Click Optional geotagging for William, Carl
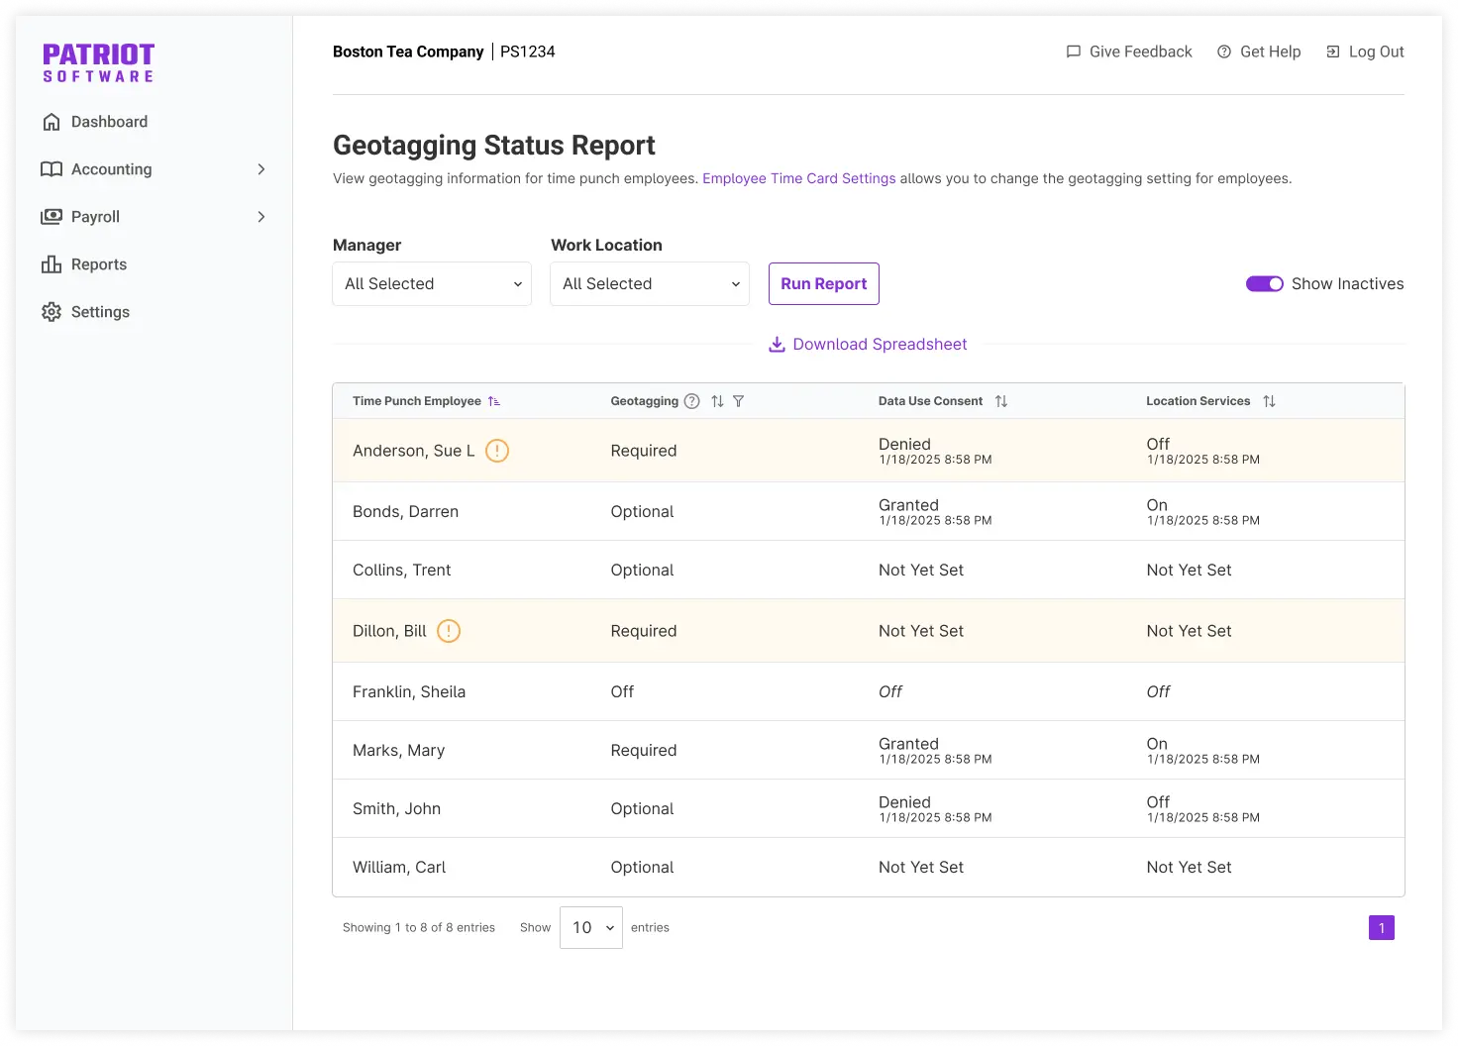The image size is (1458, 1046). pos(642,867)
